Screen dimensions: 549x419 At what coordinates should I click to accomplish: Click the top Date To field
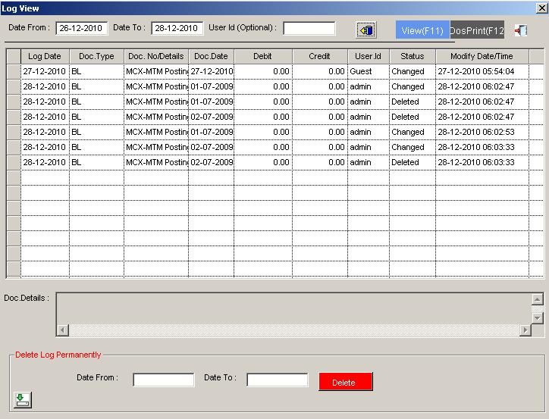(177, 29)
